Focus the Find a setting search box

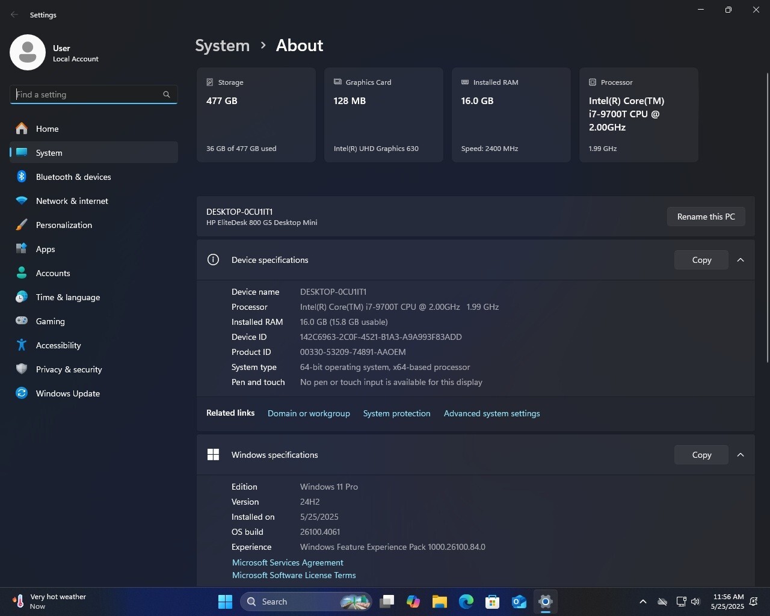click(x=94, y=94)
